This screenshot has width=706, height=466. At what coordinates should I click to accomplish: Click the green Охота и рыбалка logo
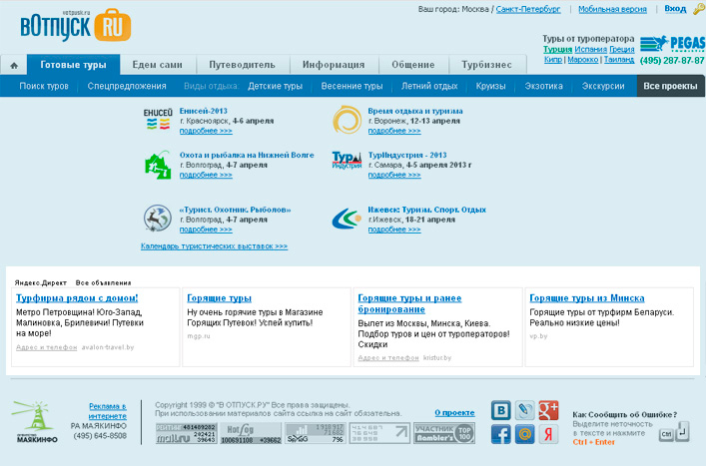158,165
